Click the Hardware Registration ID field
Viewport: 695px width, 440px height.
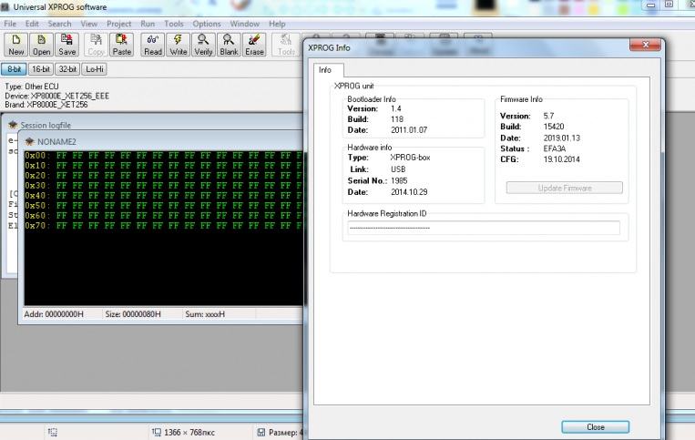[x=483, y=228]
